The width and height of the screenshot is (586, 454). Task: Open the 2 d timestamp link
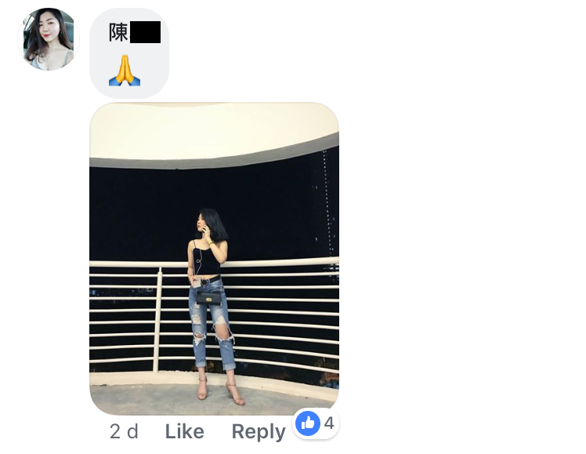124,431
